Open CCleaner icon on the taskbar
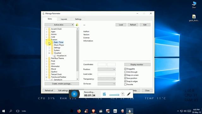The height and width of the screenshot is (114, 202). (86, 111)
